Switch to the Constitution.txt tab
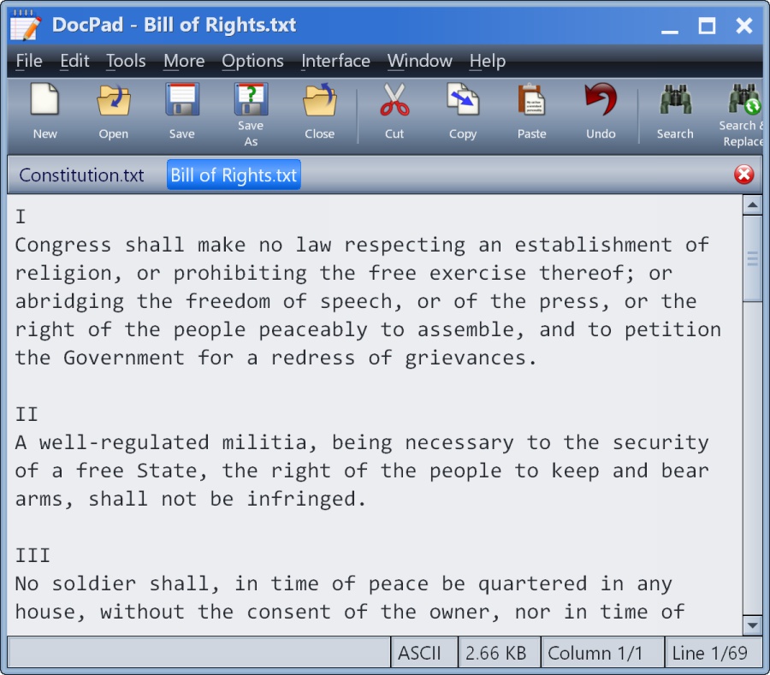This screenshot has height=675, width=770. (81, 175)
